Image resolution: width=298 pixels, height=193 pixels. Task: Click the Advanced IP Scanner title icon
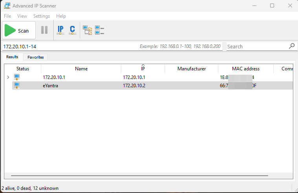click(7, 6)
